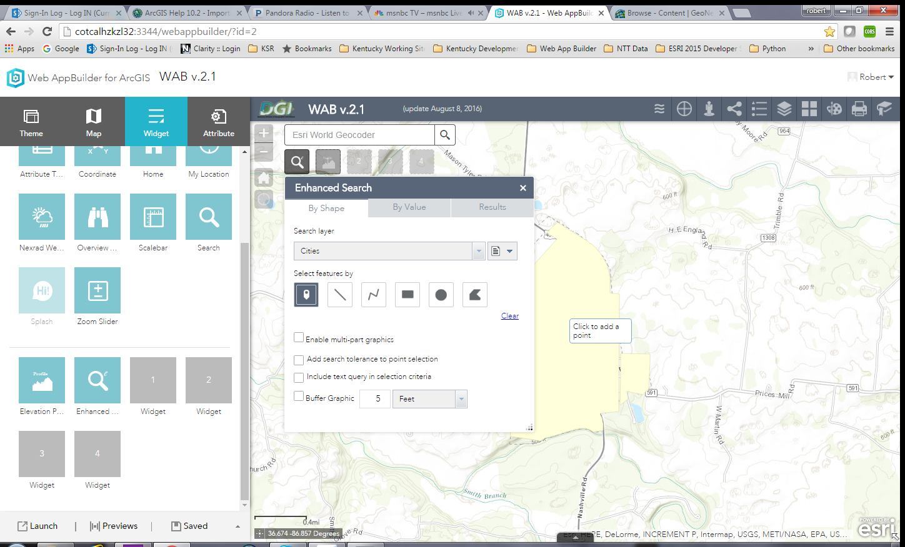
Task: Activate the My Location map button
Action: (x=264, y=200)
